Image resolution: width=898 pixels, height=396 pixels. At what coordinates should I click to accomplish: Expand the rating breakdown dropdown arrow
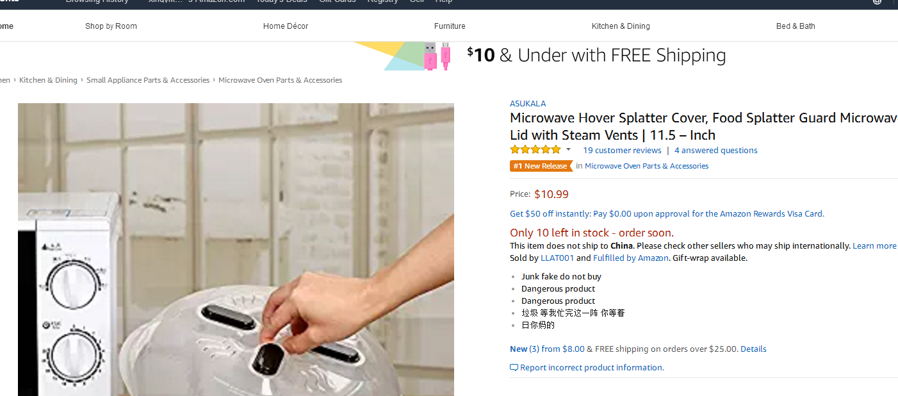568,150
